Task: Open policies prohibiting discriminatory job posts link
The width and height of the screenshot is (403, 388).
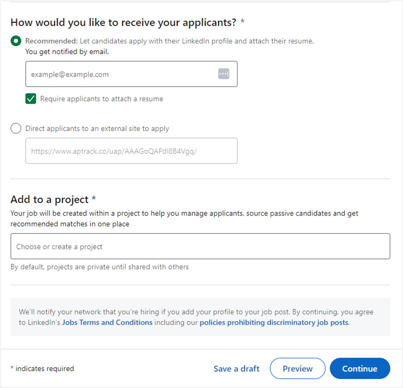Action: tap(274, 322)
